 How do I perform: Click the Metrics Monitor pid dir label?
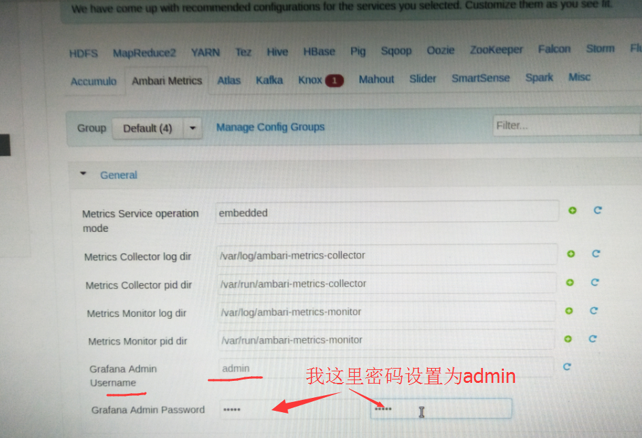tap(137, 341)
